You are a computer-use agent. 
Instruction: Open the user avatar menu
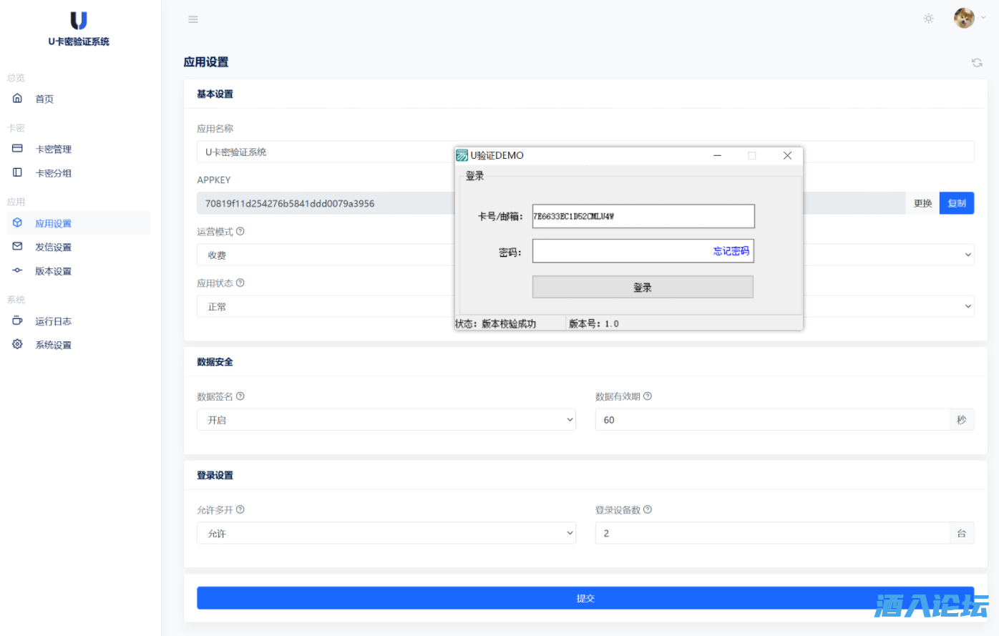965,19
